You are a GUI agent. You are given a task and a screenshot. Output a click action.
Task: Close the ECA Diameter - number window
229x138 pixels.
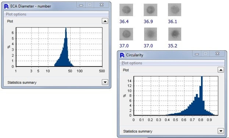point(102,5)
